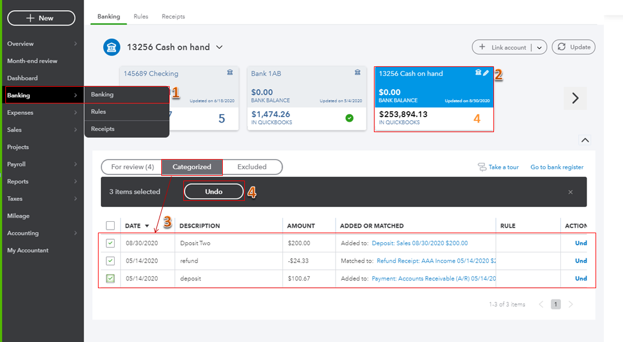Screen dimensions: 623x342
Task: Uncheck the Dposit Two transaction checkbox
Action: [111, 243]
